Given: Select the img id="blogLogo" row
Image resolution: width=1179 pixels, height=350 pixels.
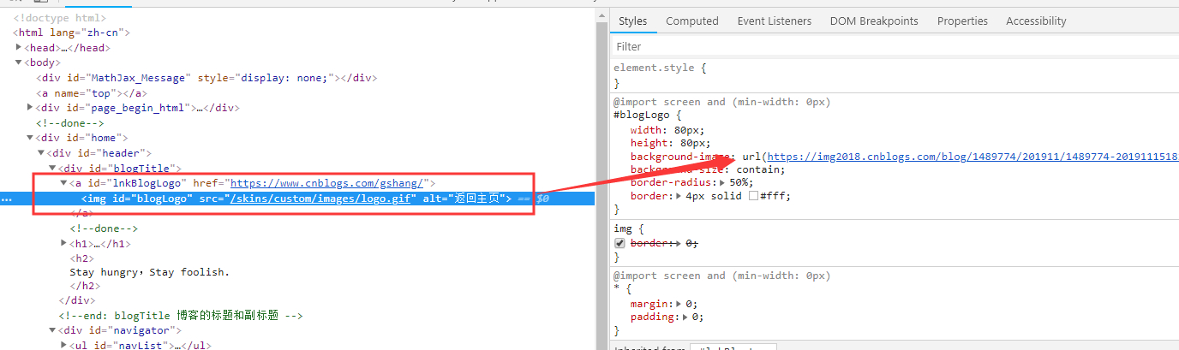Looking at the screenshot, I should pos(297,199).
